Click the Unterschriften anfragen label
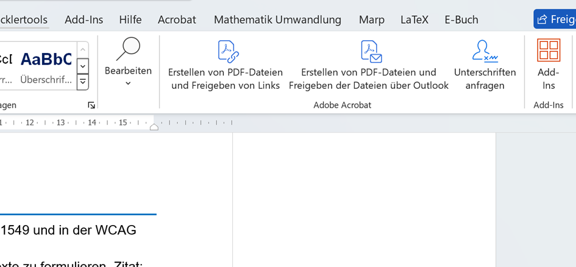 (485, 79)
